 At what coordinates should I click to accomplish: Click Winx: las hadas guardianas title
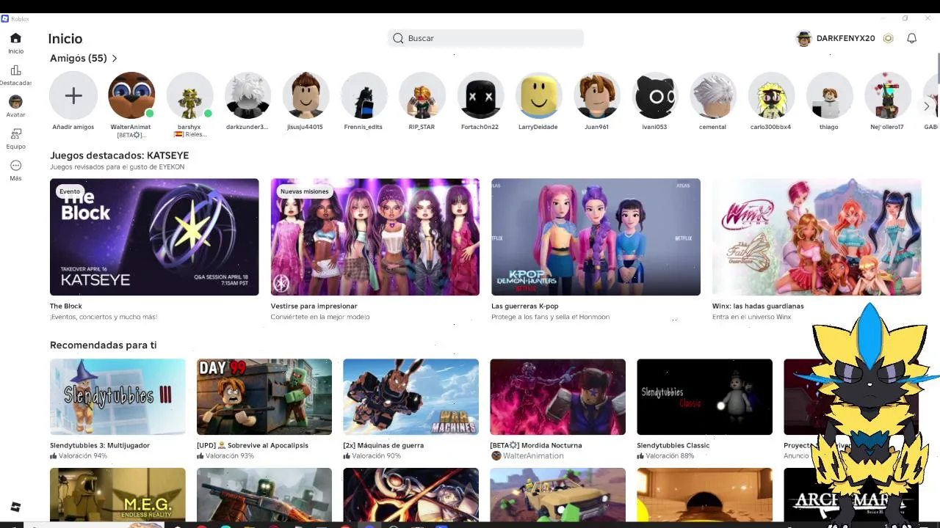tap(758, 306)
